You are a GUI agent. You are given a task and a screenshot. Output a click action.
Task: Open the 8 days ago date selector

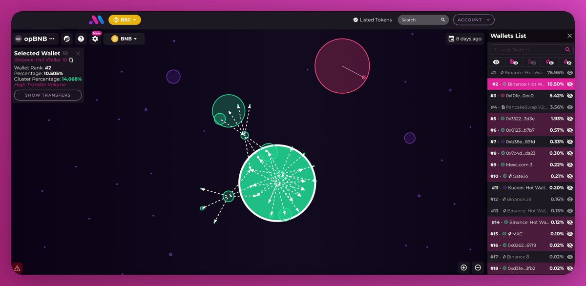[x=465, y=39]
